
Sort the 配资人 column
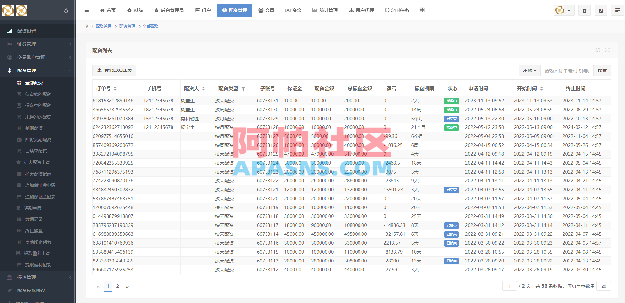(204, 88)
